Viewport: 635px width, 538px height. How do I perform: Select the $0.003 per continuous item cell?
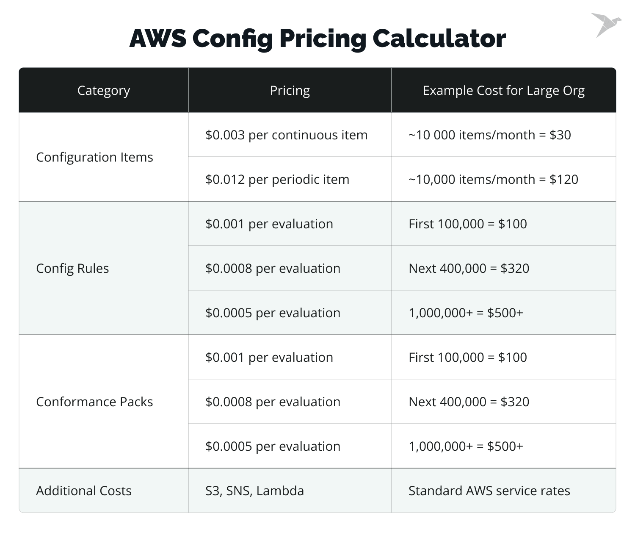coord(286,135)
